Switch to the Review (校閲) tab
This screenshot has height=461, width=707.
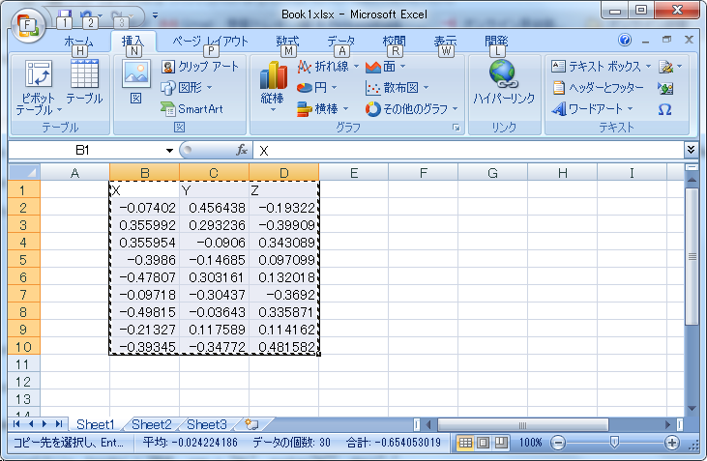[394, 42]
